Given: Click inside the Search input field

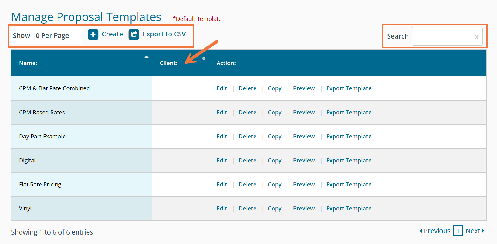Looking at the screenshot, I should coord(443,37).
